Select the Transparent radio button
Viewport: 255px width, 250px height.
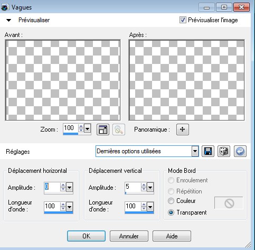[x=171, y=212]
